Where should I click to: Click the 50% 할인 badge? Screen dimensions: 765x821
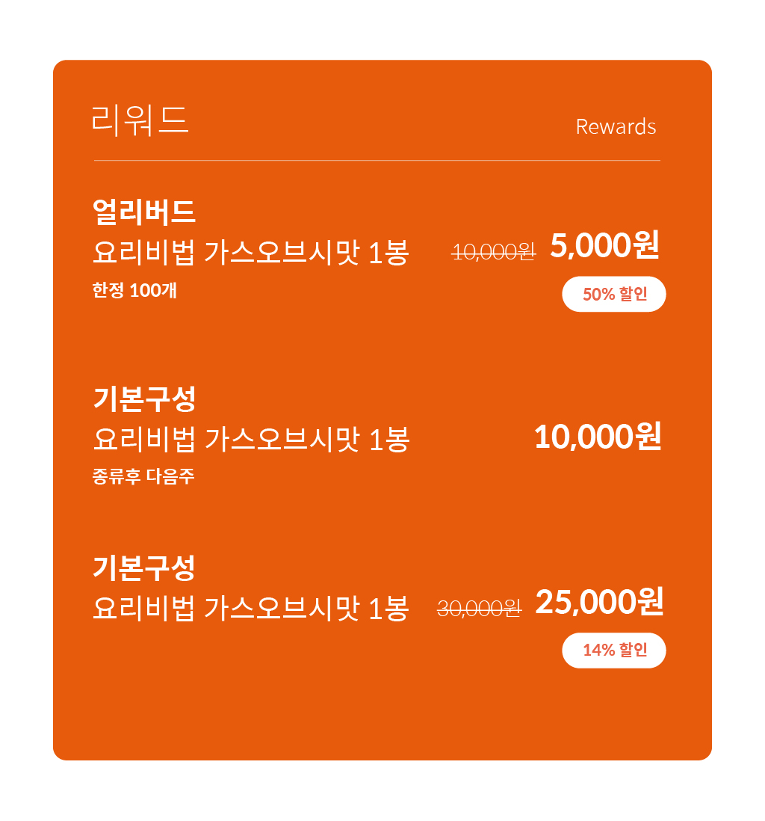614,294
